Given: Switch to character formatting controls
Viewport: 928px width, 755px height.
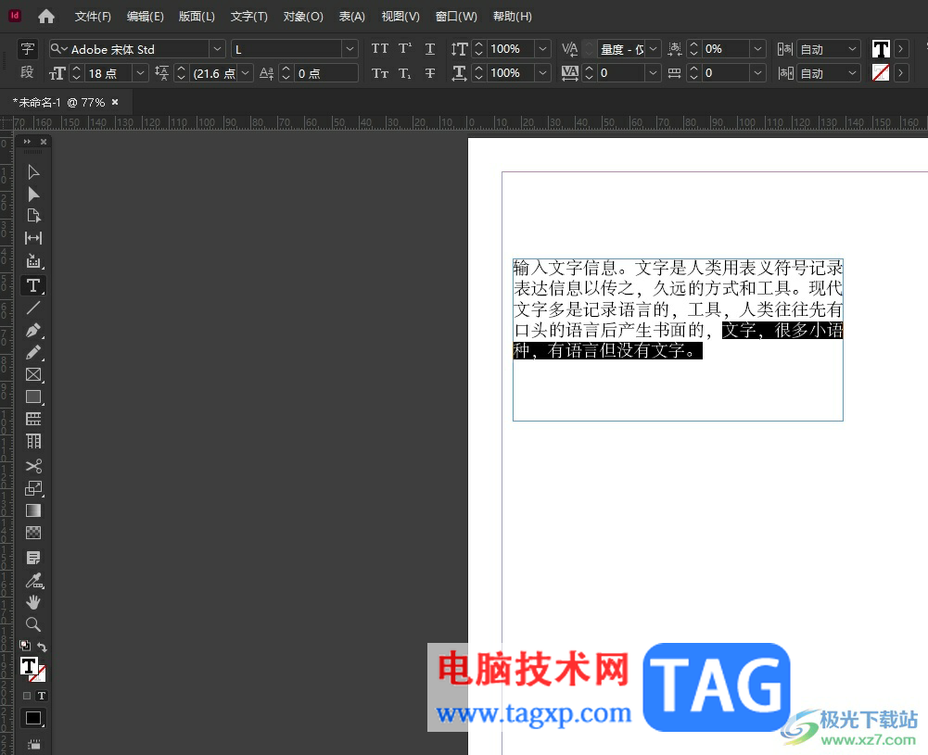Looking at the screenshot, I should point(27,49).
